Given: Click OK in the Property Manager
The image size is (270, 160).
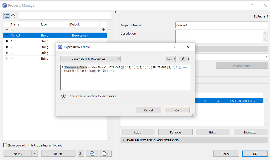Looking at the screenshot, I should point(255,154).
